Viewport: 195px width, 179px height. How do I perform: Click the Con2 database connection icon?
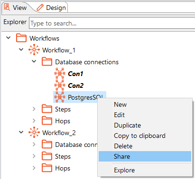pyautogui.click(x=60, y=85)
